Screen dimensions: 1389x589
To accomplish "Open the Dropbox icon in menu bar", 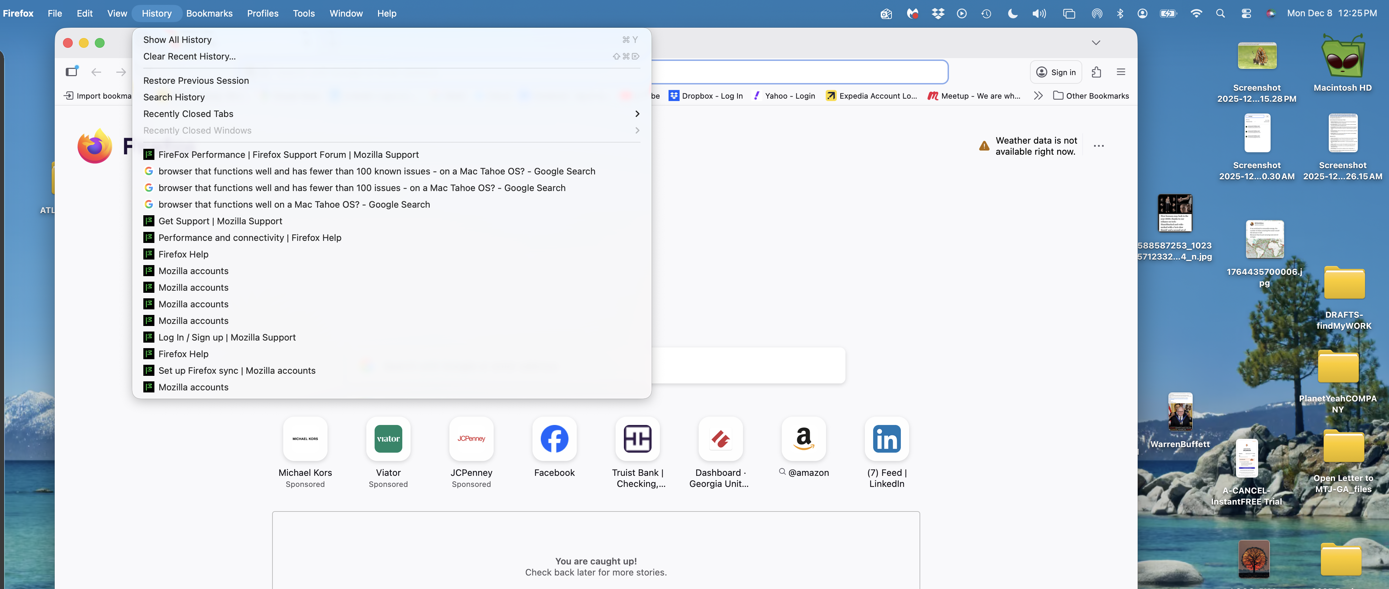I will [x=938, y=13].
